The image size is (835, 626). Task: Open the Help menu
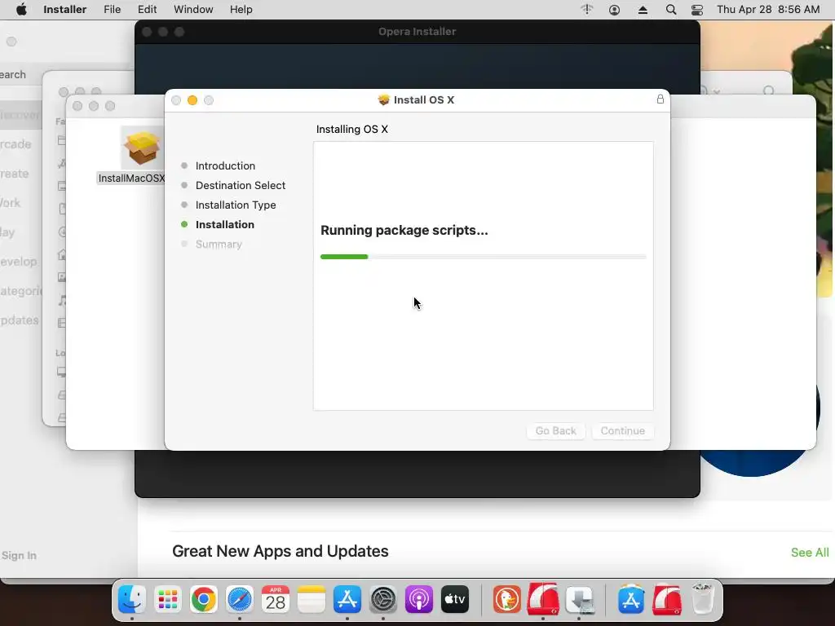point(241,10)
